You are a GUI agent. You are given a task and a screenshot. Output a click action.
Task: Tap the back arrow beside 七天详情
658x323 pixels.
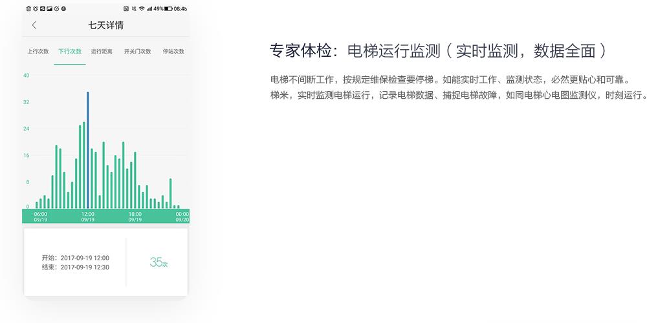[34, 26]
